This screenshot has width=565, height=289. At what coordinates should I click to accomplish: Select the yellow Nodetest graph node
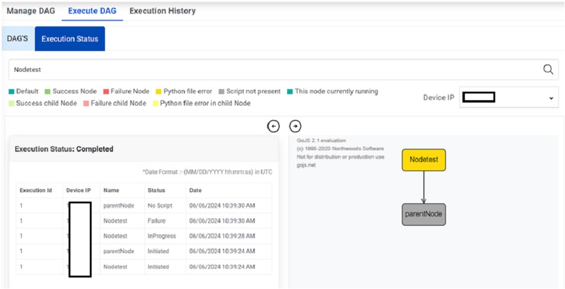(424, 160)
